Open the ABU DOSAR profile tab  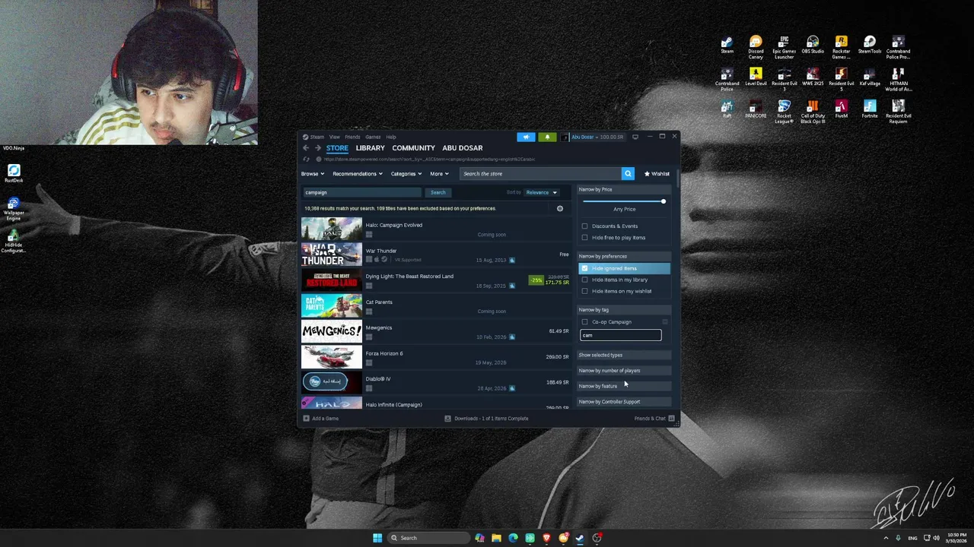point(462,148)
